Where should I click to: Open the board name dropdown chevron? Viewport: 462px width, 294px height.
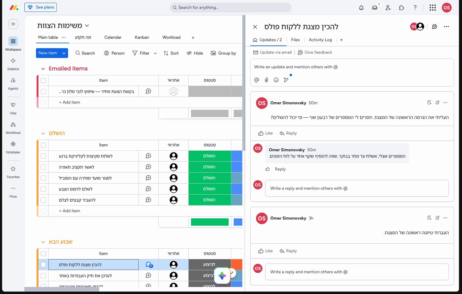click(x=87, y=26)
